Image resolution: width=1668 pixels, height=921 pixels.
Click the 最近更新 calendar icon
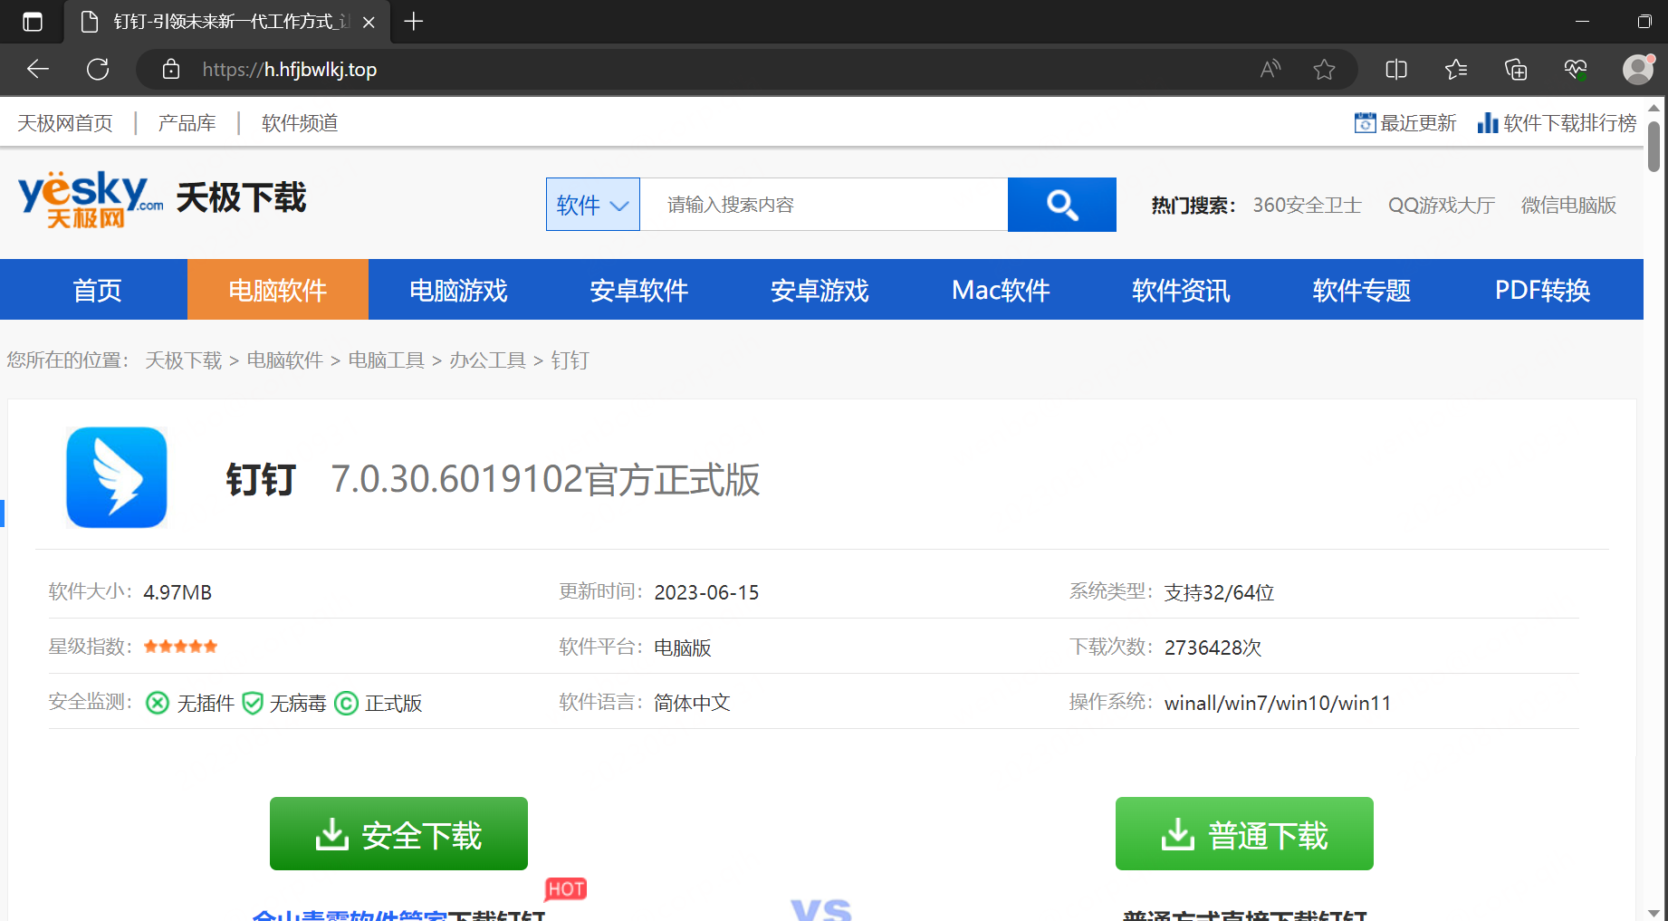(x=1365, y=123)
